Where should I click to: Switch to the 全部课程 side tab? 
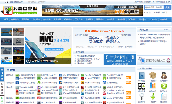pos(2,89)
